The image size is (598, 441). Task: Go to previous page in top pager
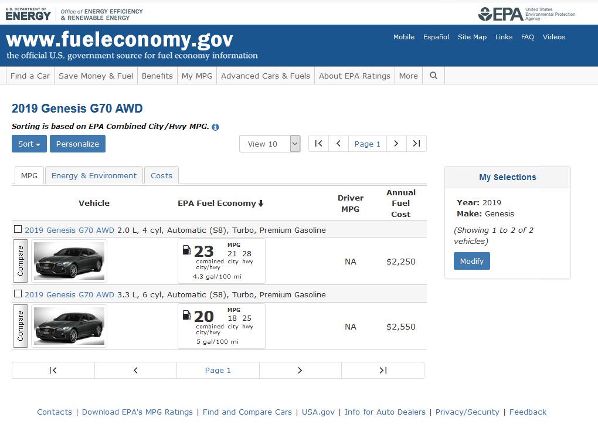(339, 144)
